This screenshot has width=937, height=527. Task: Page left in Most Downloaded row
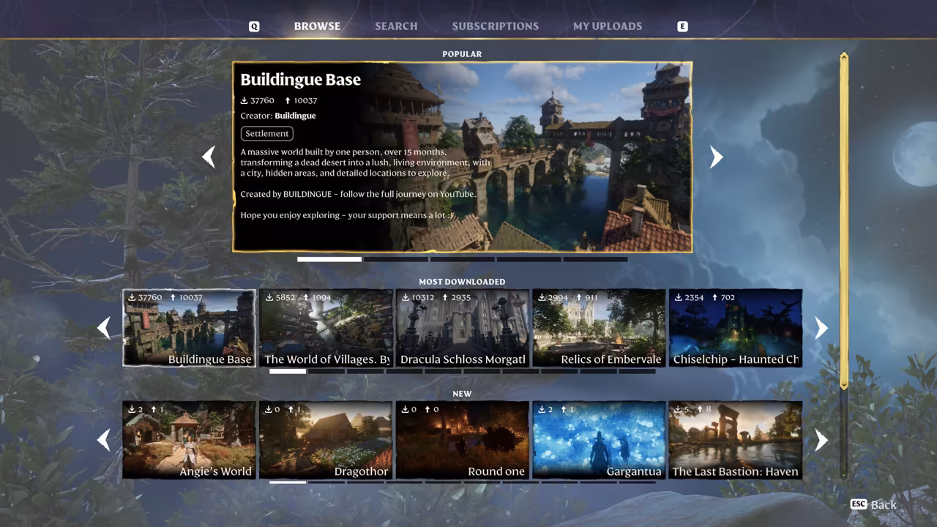point(104,328)
